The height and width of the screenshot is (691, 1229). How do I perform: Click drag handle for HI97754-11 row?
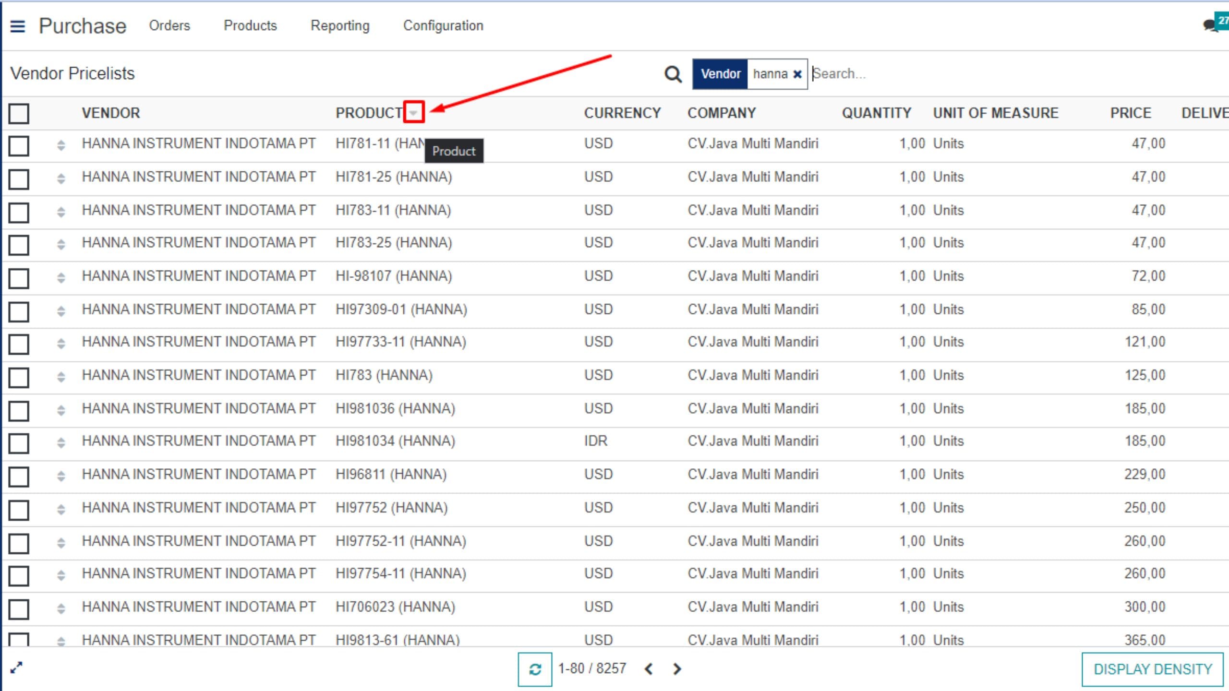(61, 575)
